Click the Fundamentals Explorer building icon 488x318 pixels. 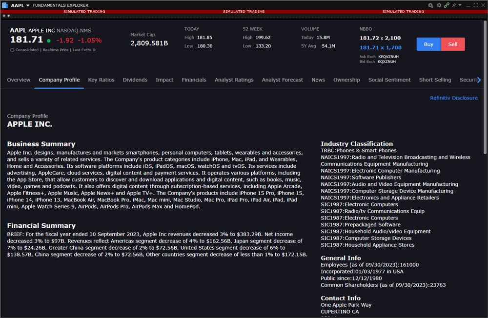click(x=5, y=5)
